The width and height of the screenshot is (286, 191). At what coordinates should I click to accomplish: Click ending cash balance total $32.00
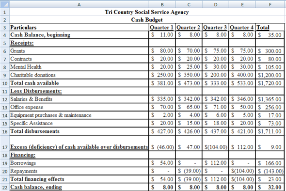pyautogui.click(x=270, y=187)
